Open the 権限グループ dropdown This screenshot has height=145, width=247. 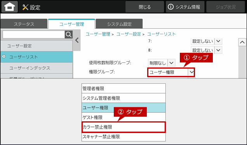(171, 72)
